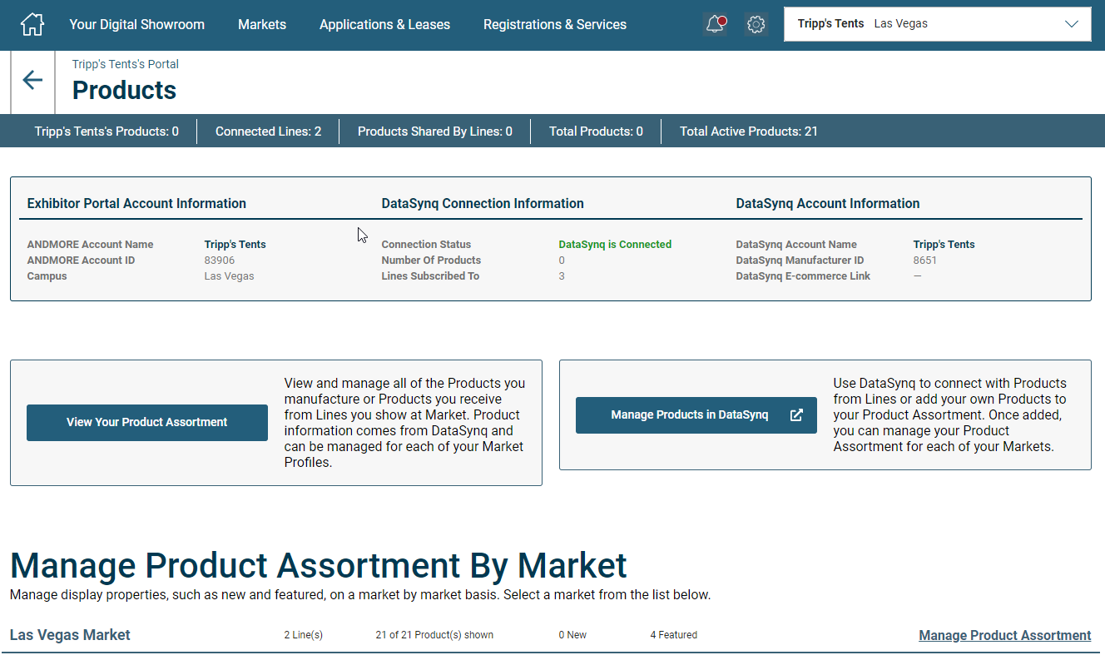Image resolution: width=1105 pixels, height=670 pixels.
Task: Select 'Tripp's Tents's Products: 0' stat
Action: 107,132
